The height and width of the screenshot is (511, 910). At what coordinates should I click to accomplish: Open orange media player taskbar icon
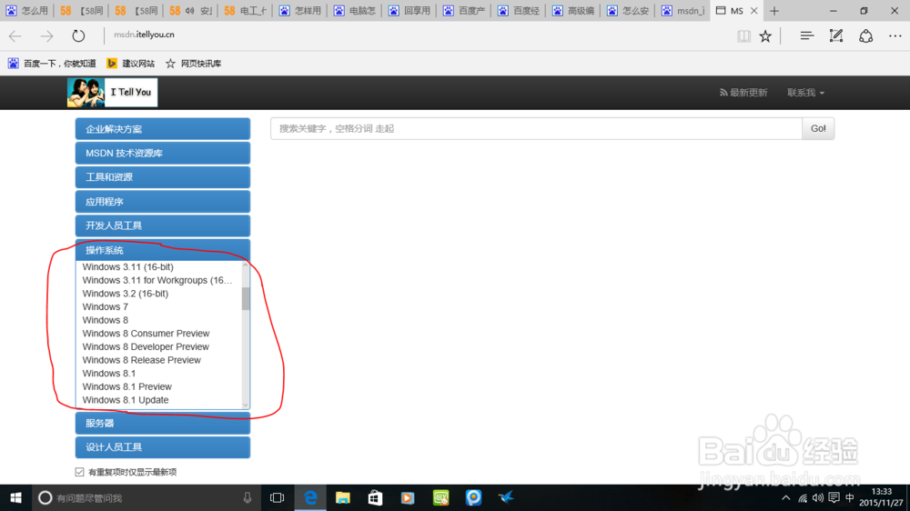[408, 497]
